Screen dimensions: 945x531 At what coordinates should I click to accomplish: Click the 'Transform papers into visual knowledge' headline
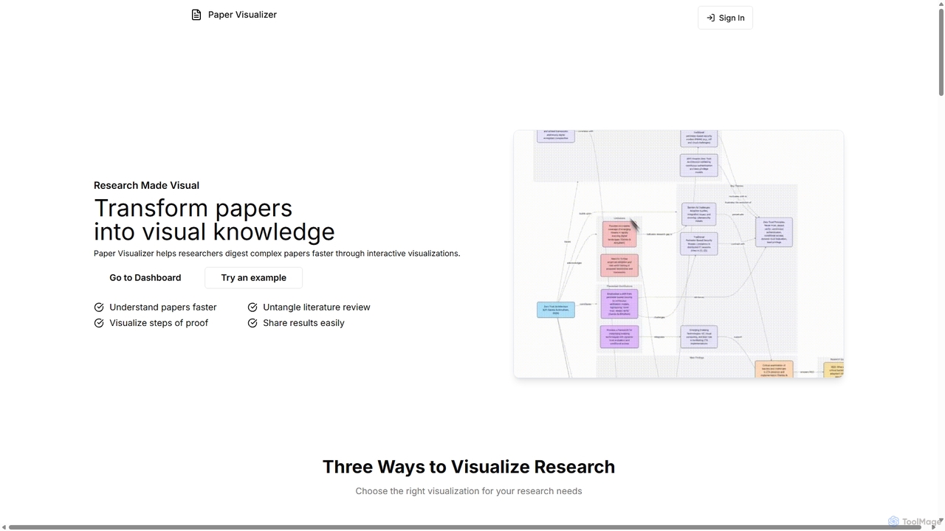(x=214, y=220)
